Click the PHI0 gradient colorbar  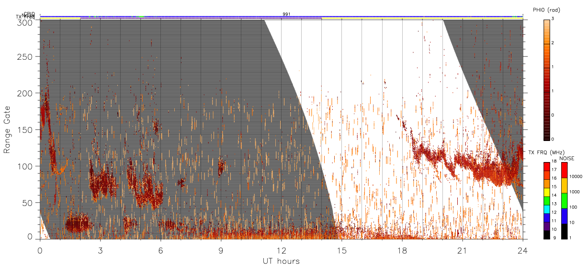pos(547,79)
